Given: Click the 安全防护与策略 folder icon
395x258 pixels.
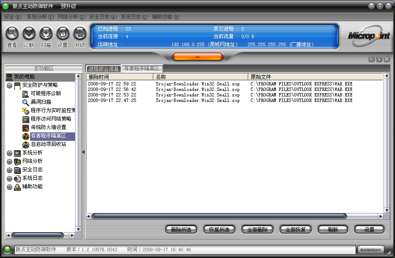Looking at the screenshot, I should click(17, 85).
